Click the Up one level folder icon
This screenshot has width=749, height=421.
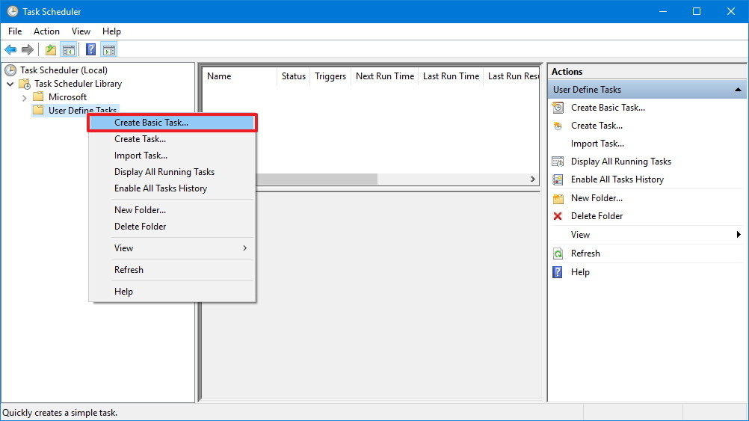[50, 50]
